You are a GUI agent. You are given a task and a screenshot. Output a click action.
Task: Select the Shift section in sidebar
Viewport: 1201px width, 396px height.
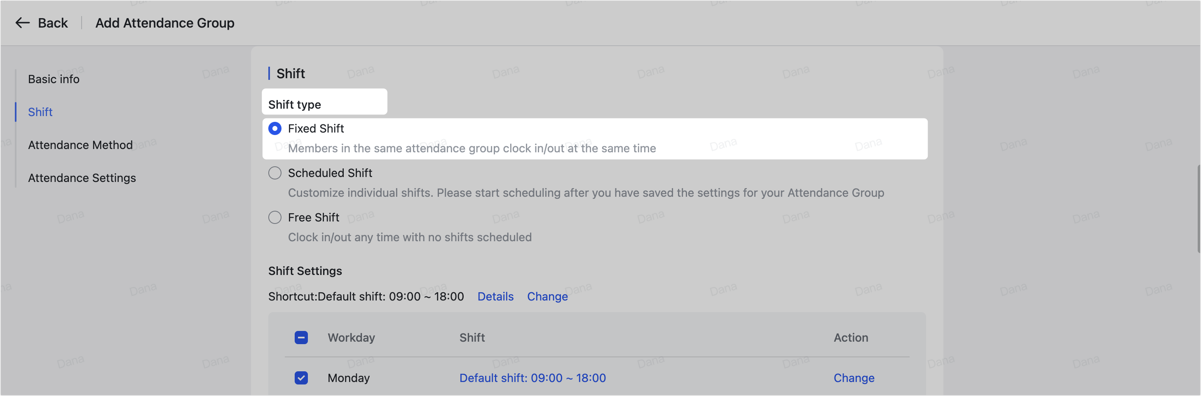pos(40,112)
